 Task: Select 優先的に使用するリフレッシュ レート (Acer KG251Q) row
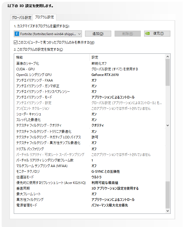[x=90, y=183]
